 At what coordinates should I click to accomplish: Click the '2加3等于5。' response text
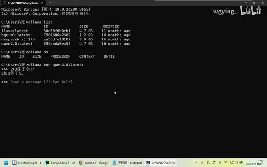point(12,73)
